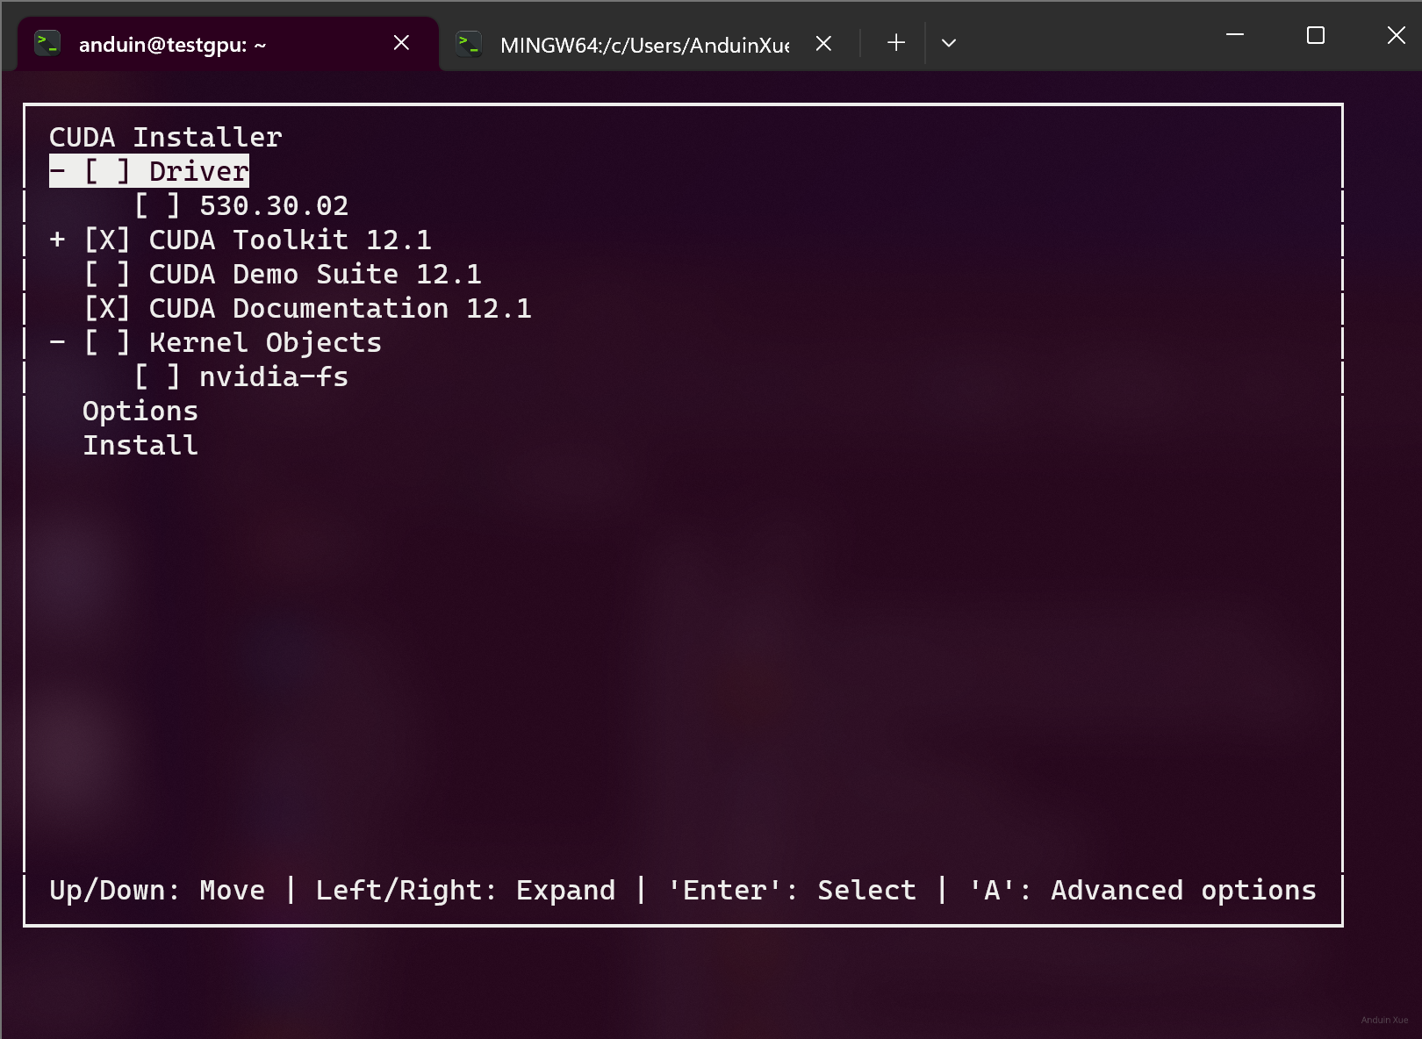Open the new tab profile dropdown chevron
Viewport: 1422px width, 1039px height.
(949, 43)
